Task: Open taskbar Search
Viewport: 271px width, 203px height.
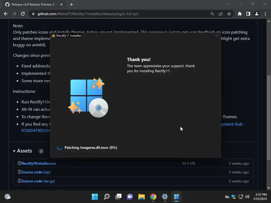Action: click(107, 197)
